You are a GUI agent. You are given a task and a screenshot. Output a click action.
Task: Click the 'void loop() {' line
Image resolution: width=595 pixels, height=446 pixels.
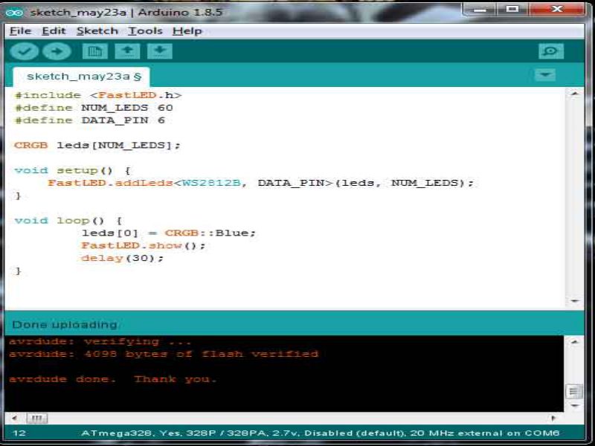pos(68,220)
